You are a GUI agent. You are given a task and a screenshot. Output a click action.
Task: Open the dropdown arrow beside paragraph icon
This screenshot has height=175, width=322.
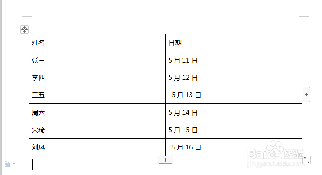(14, 164)
